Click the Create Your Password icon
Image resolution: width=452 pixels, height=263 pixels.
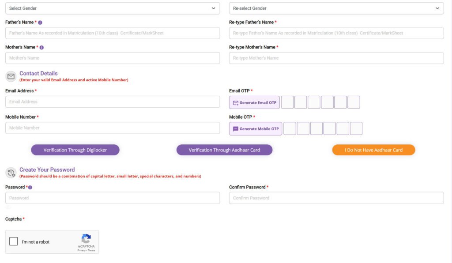(11, 173)
